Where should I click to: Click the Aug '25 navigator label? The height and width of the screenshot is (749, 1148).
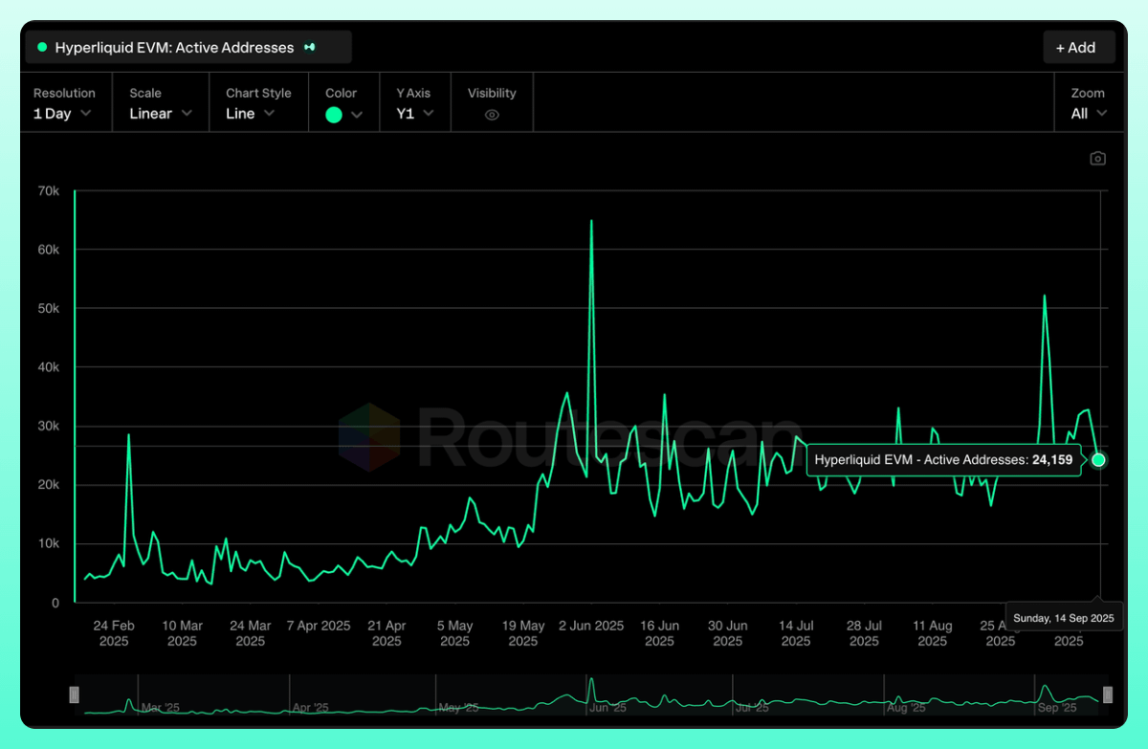click(x=906, y=708)
